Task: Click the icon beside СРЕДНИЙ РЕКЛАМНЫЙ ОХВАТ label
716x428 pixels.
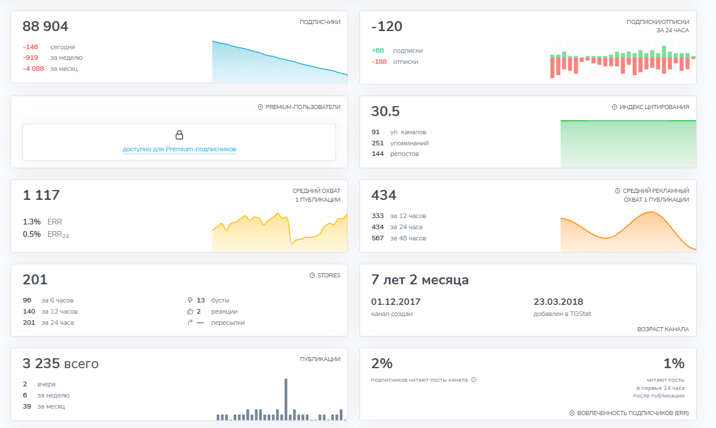Action: [617, 191]
